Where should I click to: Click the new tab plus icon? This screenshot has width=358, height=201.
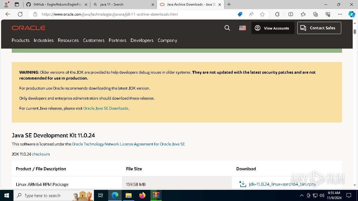tap(229, 4)
